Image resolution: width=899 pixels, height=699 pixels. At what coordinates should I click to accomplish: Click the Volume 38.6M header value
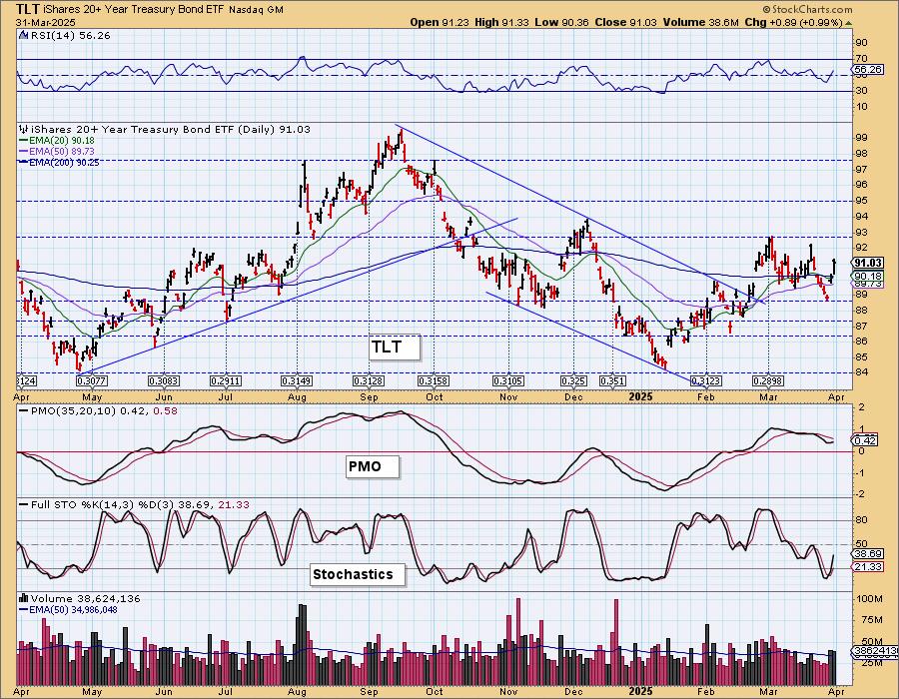[700, 22]
